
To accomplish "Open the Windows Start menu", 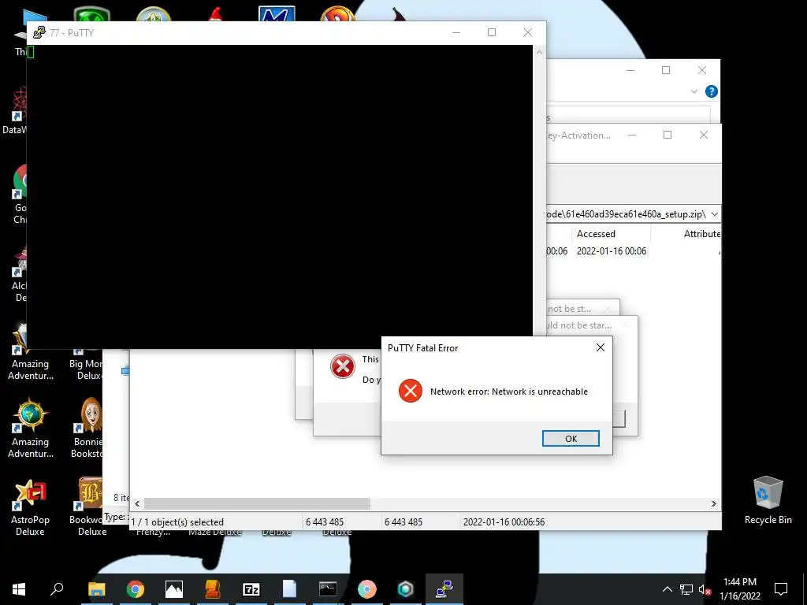I will 19,589.
